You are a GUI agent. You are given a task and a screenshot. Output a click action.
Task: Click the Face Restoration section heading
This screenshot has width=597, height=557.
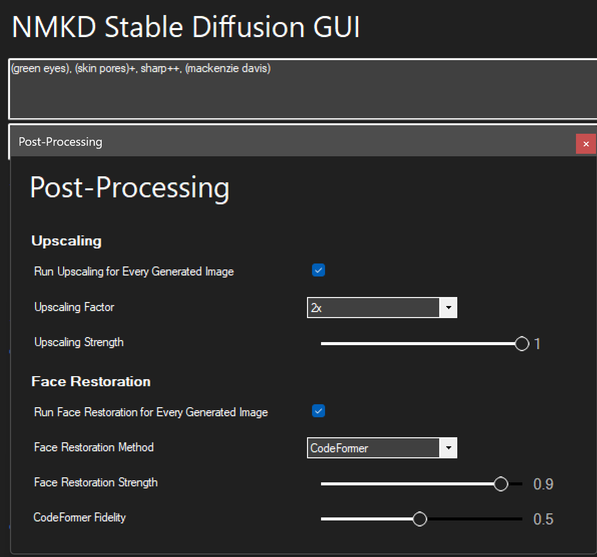[x=91, y=382]
